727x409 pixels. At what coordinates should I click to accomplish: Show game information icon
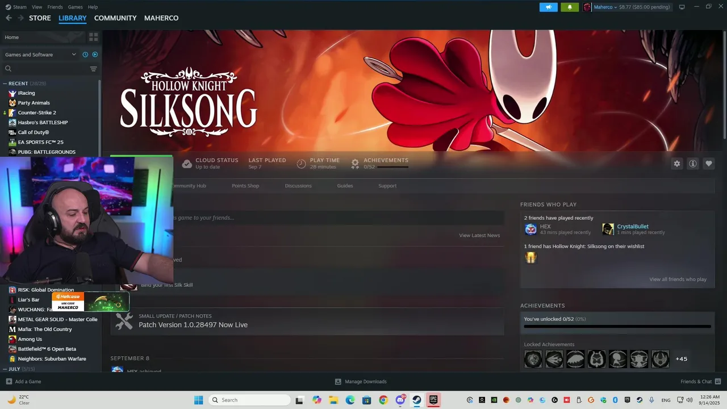pyautogui.click(x=693, y=164)
